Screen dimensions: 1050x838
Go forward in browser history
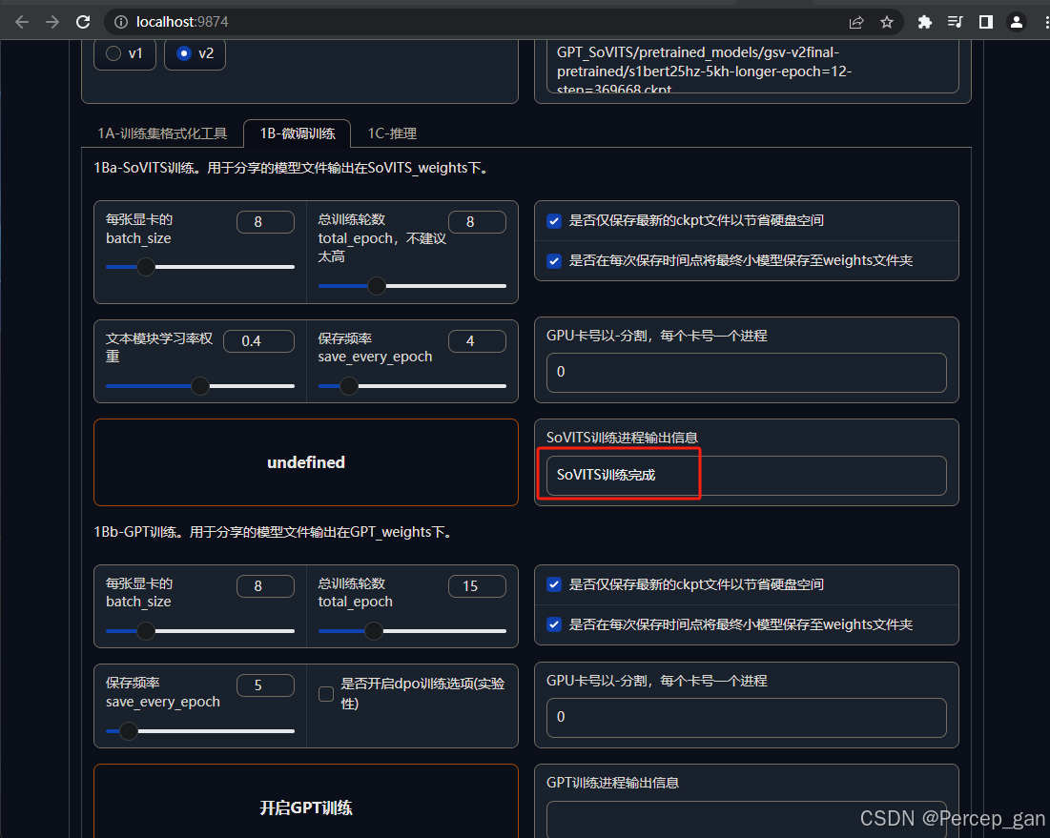tap(52, 22)
